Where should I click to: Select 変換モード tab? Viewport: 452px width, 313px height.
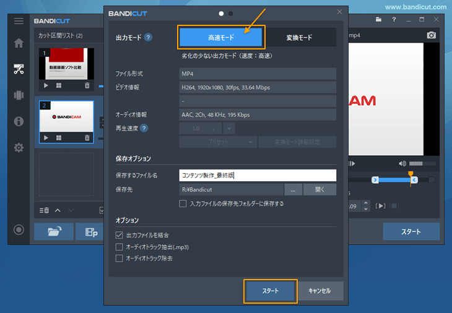tap(299, 38)
